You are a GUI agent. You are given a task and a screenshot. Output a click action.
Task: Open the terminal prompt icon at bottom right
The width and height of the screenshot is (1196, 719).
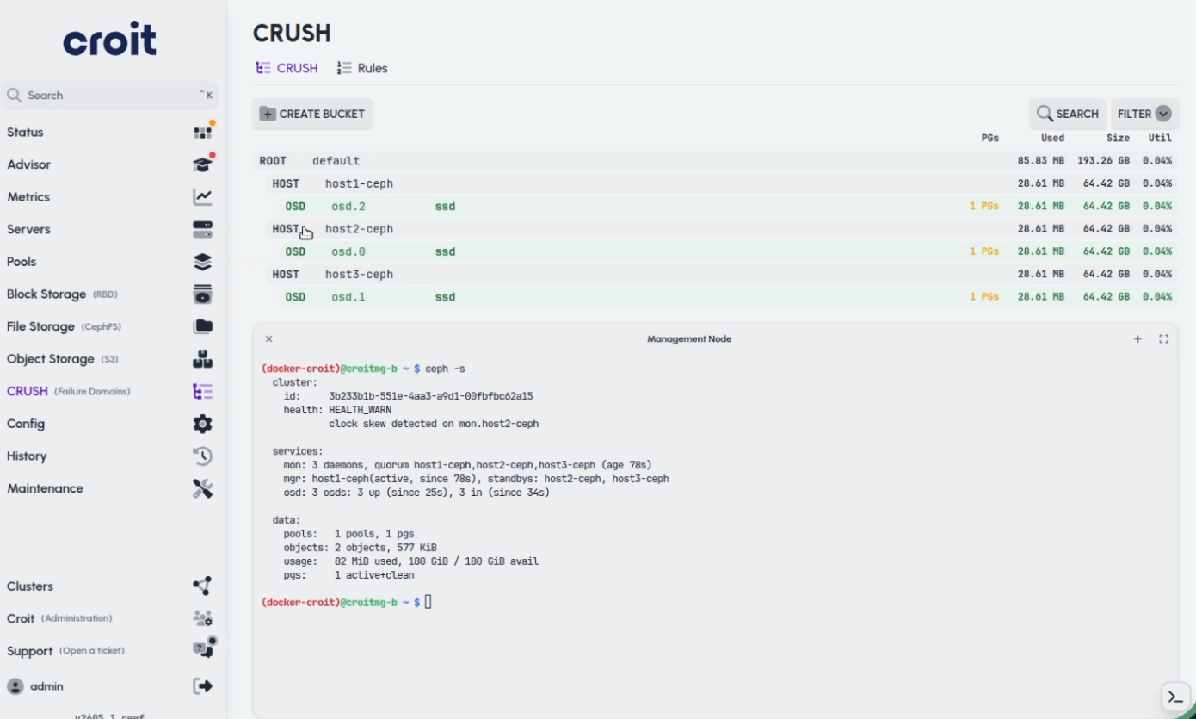[1174, 697]
